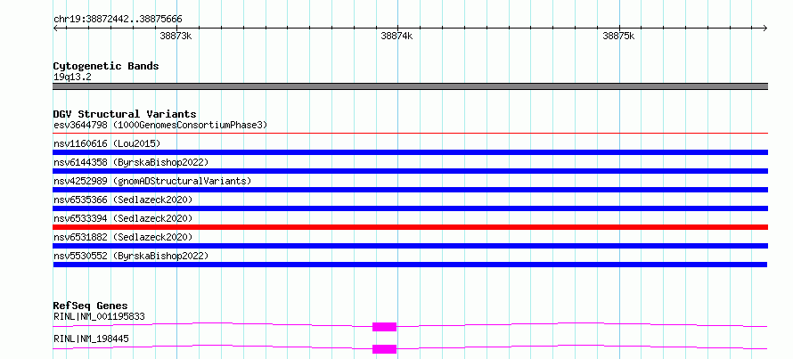This screenshot has height=359, width=793.
Task: Open the RefSeq Genes track heading
Action: click(x=91, y=306)
